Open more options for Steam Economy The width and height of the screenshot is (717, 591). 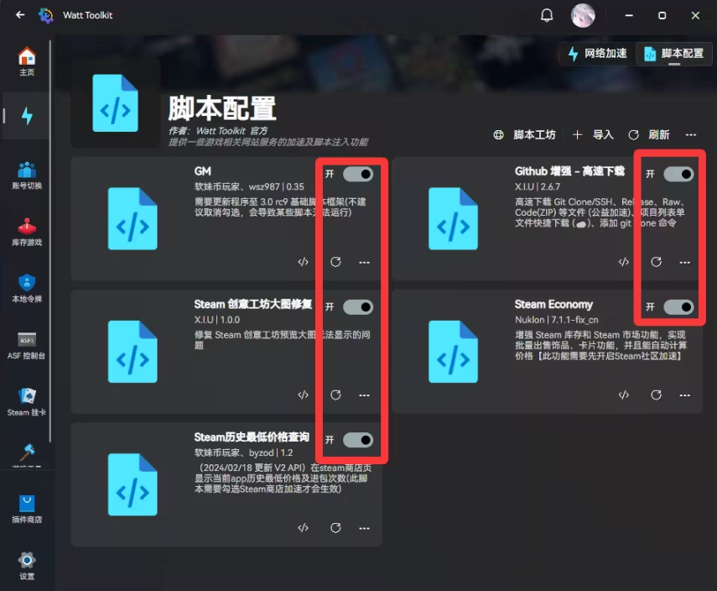coord(685,395)
